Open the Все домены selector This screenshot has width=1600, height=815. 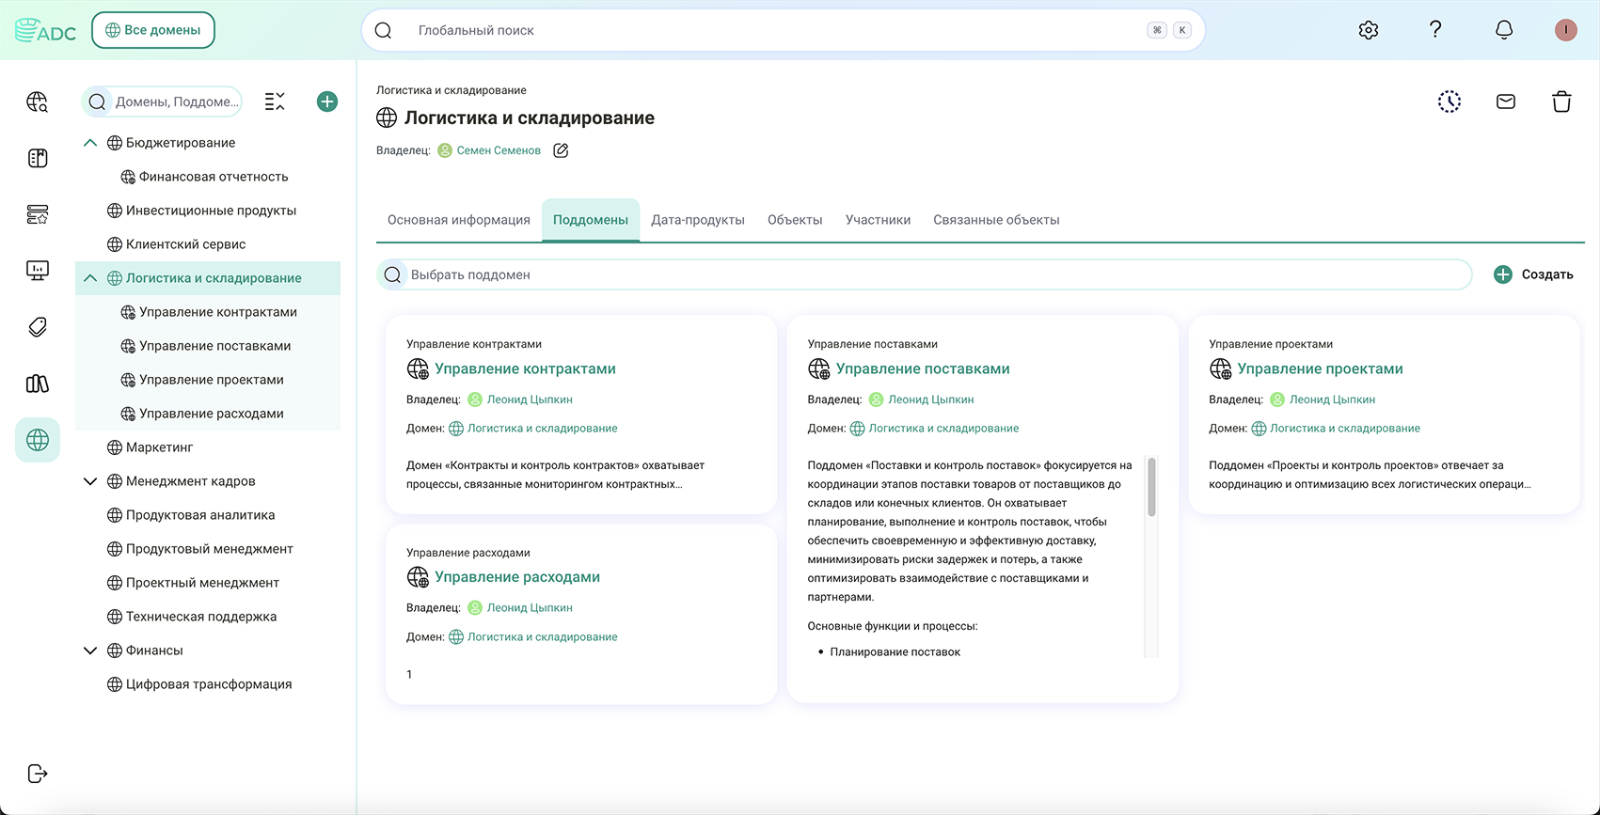[153, 30]
